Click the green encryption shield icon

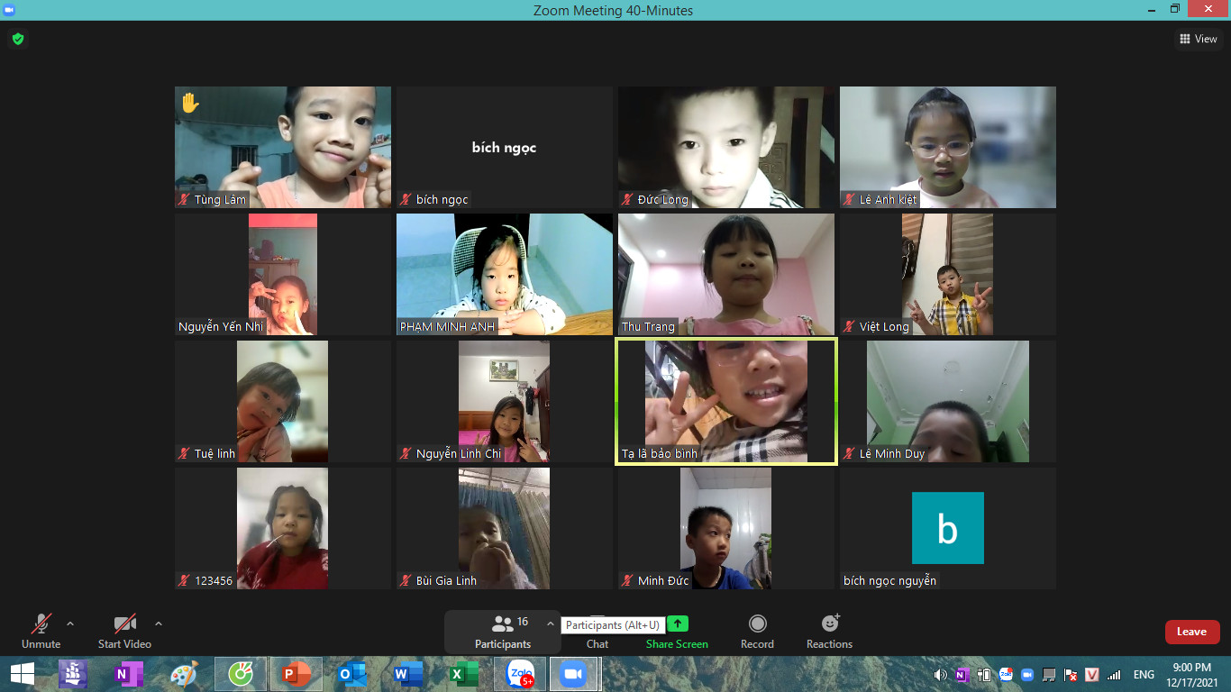pyautogui.click(x=17, y=39)
